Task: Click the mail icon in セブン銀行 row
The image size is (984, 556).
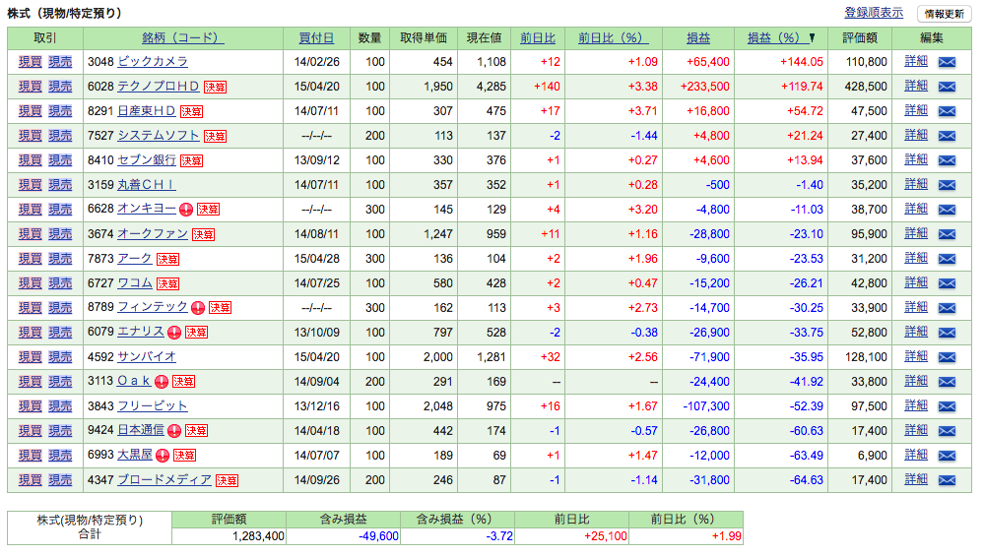Action: [x=947, y=160]
